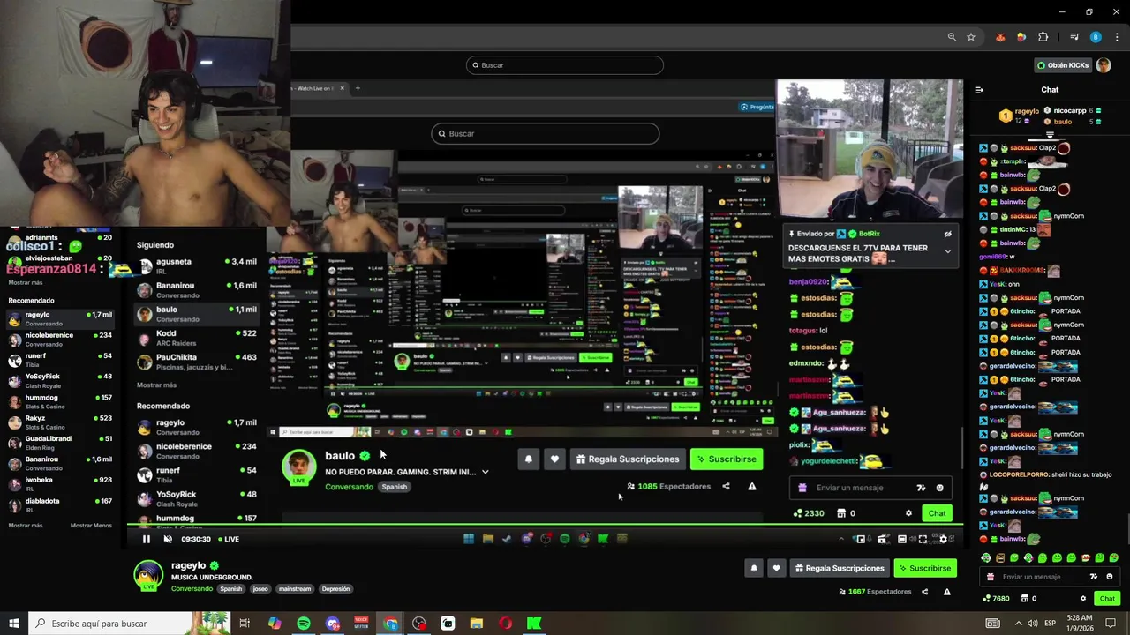
Task: Expand the chat gift leaderboard handle
Action: pyautogui.click(x=1050, y=136)
